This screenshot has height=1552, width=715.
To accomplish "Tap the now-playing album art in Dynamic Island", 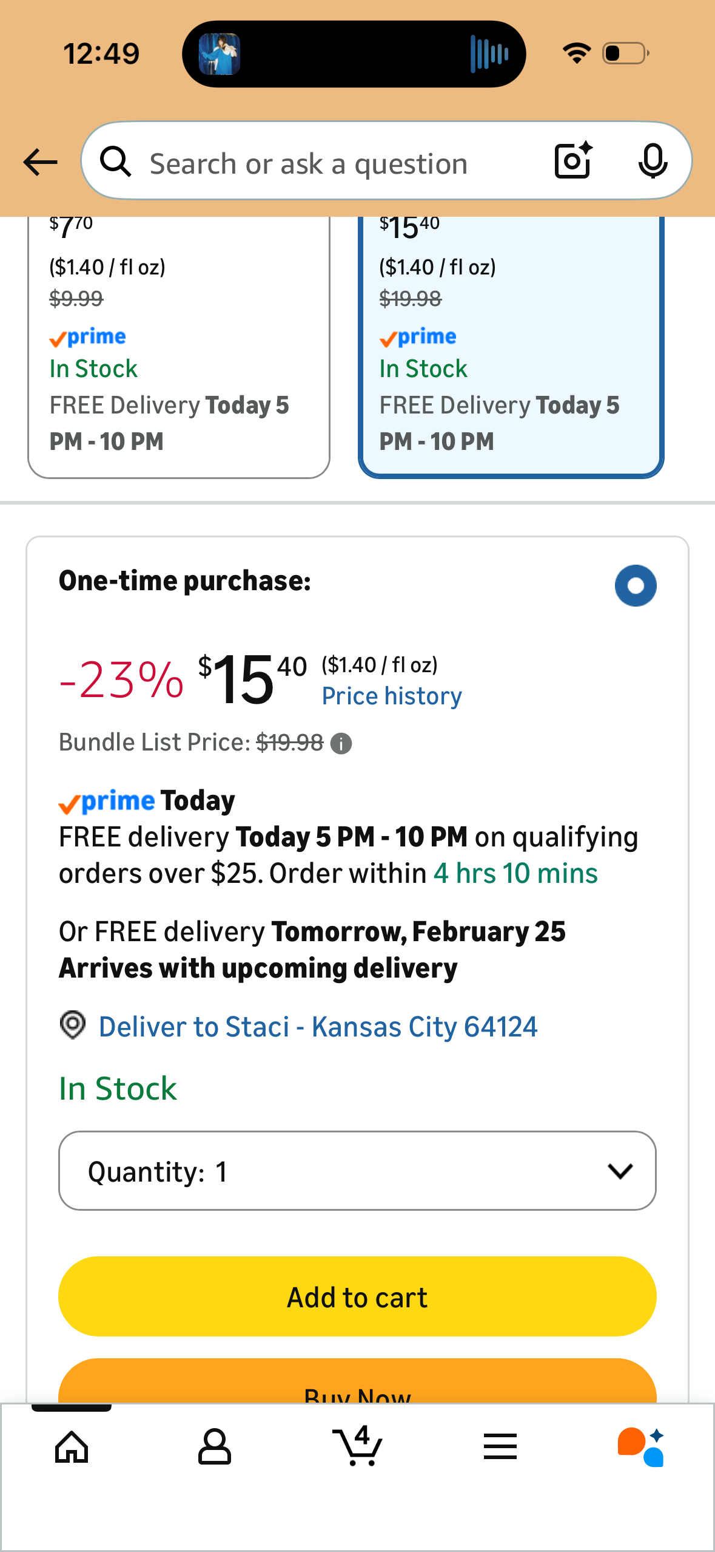I will coord(220,54).
